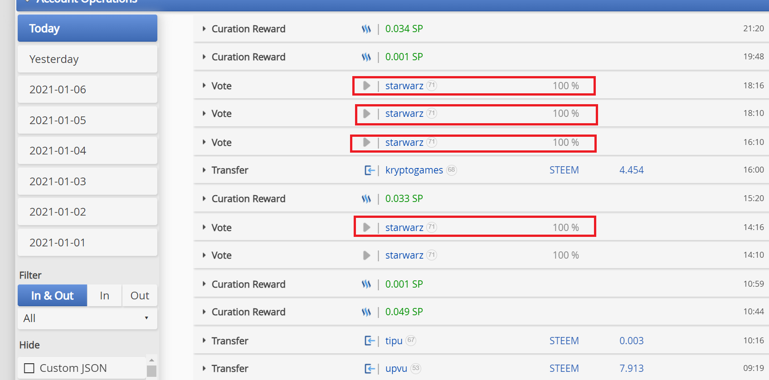Select the Out filter option
This screenshot has height=380, width=769.
coord(140,296)
